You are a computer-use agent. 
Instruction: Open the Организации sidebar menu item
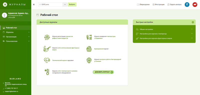15,37
